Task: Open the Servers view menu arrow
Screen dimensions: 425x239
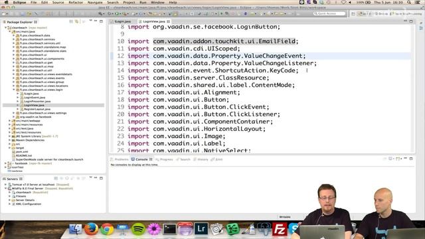Action: (90, 178)
